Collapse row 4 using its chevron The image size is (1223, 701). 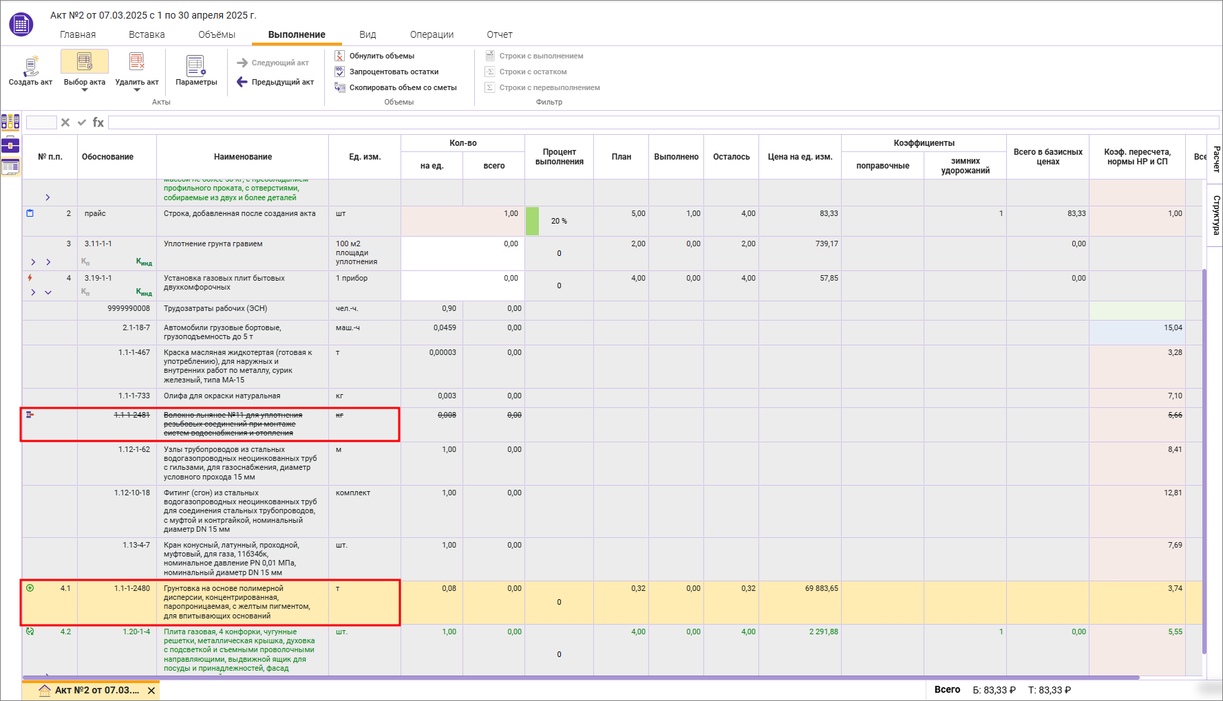coord(48,292)
